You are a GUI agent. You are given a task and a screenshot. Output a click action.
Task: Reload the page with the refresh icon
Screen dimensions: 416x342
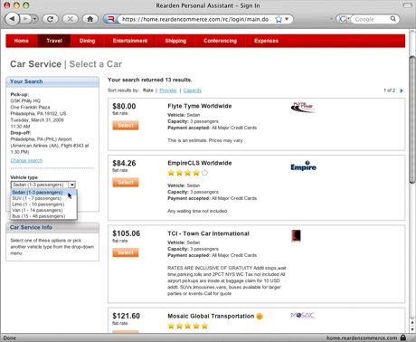[50, 19]
